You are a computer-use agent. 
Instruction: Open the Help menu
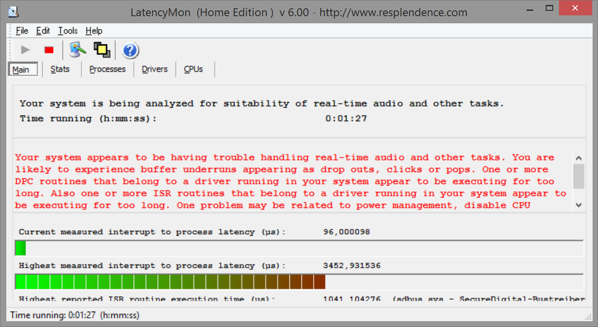(94, 31)
